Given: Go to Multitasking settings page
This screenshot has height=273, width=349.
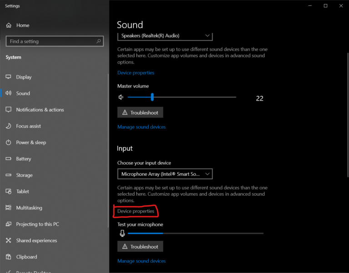Looking at the screenshot, I should [x=29, y=208].
